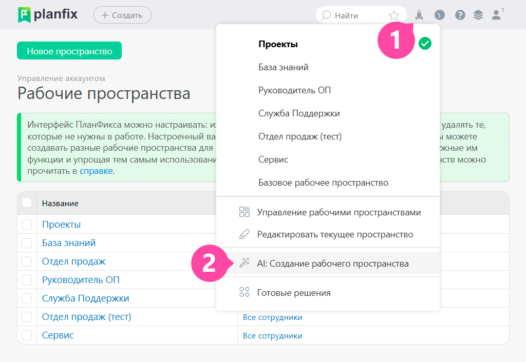This screenshot has width=526, height=362.
Task: Click the pencil edit workspace icon
Action: (244, 234)
